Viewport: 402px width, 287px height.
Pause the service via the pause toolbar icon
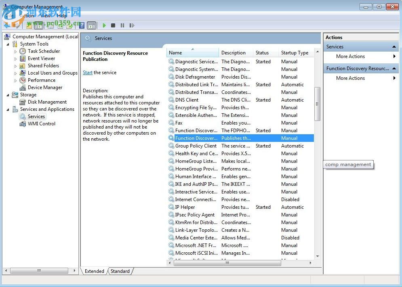pyautogui.click(x=122, y=25)
